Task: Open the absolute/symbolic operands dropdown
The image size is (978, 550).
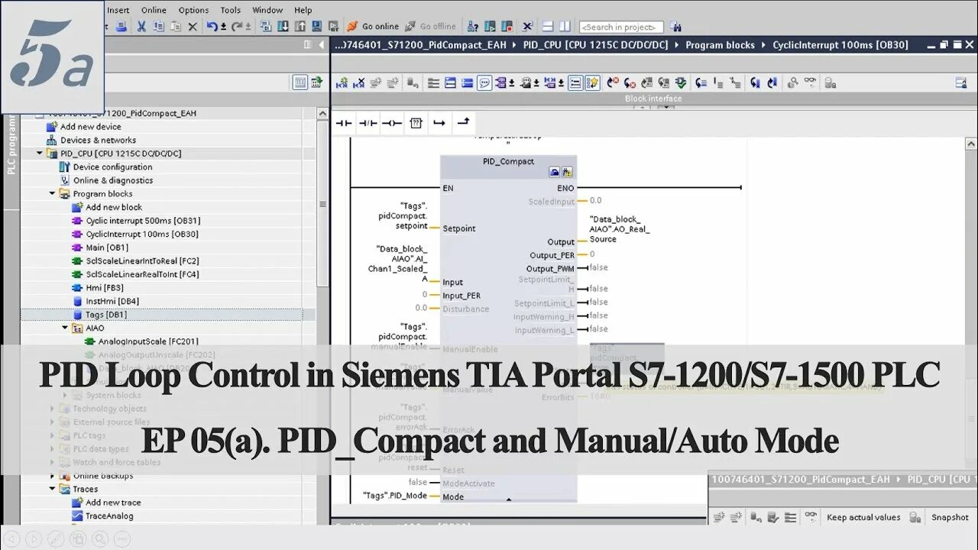Action: point(511,82)
